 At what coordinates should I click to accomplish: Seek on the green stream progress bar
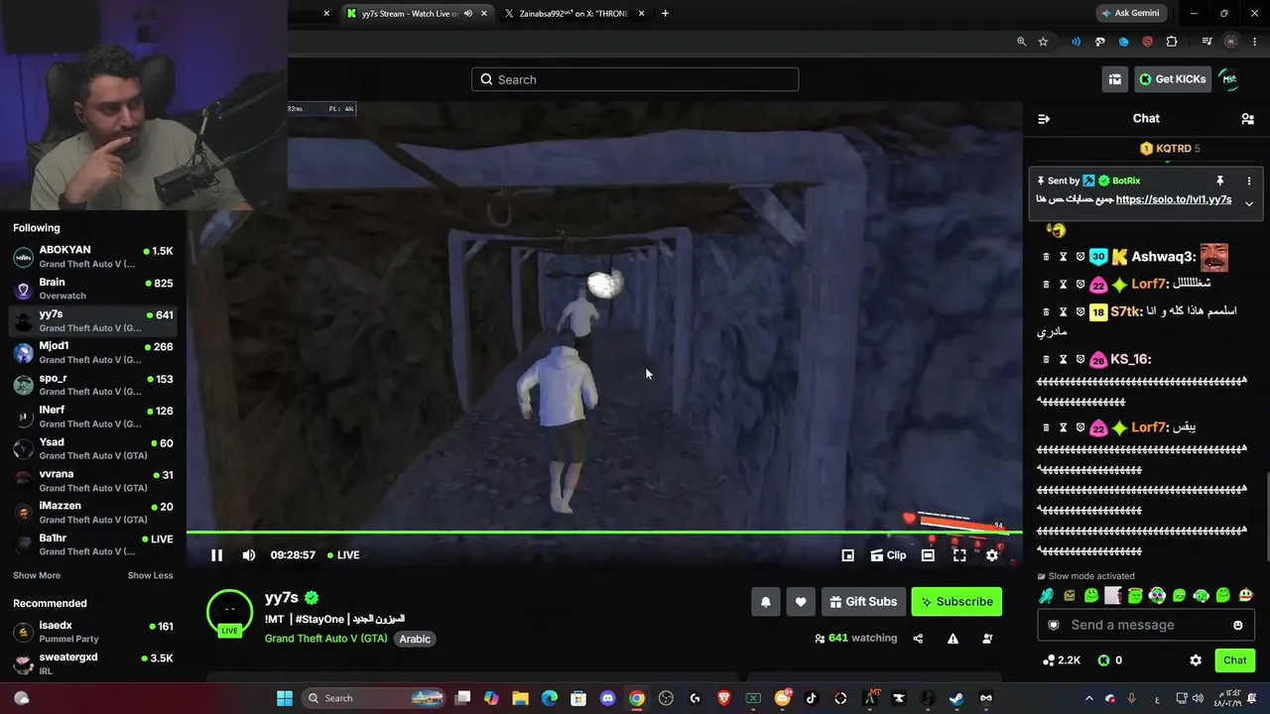click(604, 534)
